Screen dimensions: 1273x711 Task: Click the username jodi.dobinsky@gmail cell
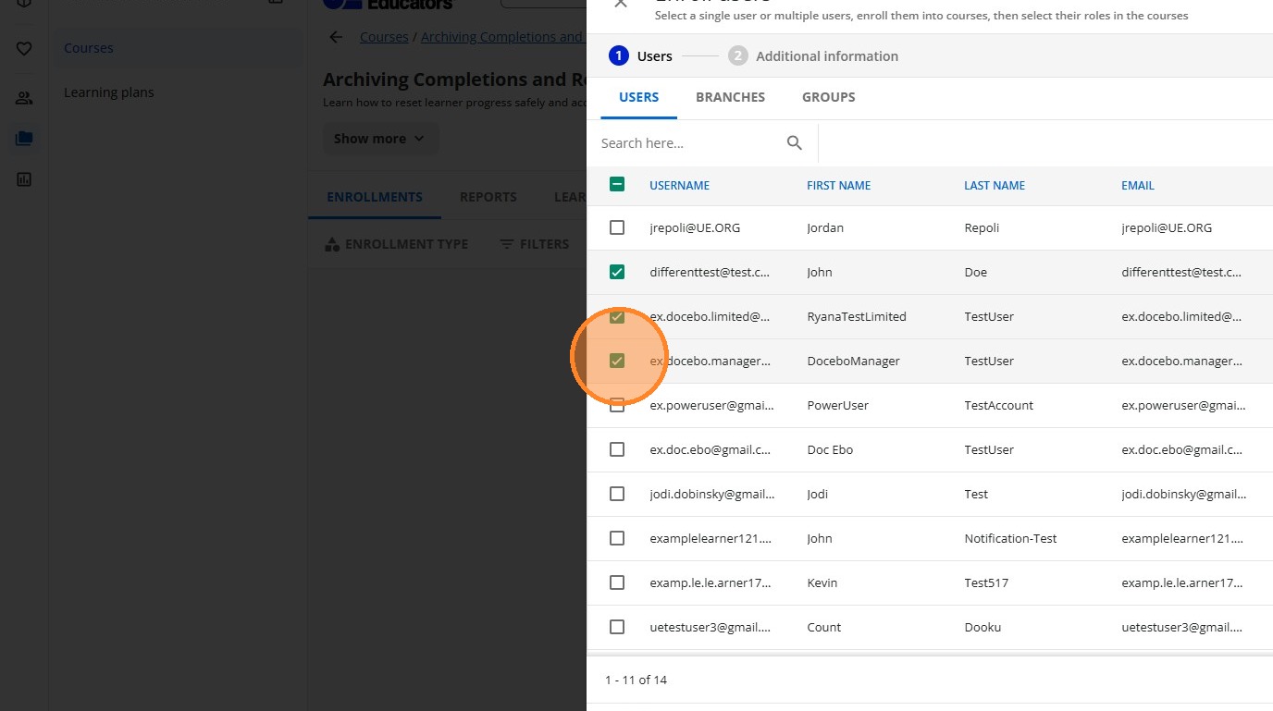(712, 494)
